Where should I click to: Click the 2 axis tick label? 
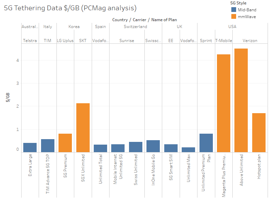(x=17, y=106)
